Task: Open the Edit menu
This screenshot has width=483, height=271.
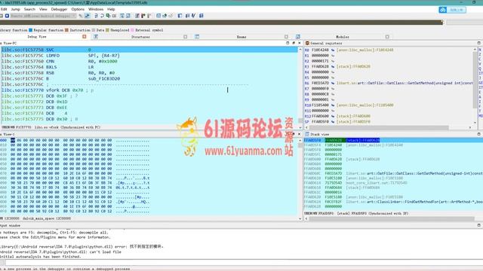Action: [4, 9]
